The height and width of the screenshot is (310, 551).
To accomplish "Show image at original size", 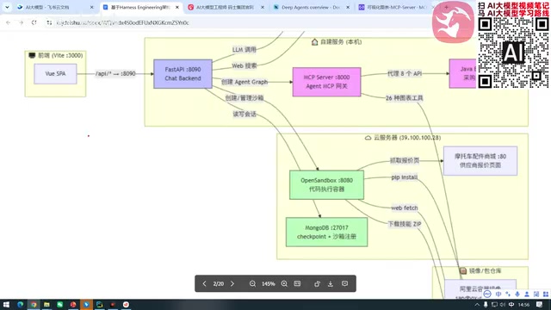I will [297, 283].
